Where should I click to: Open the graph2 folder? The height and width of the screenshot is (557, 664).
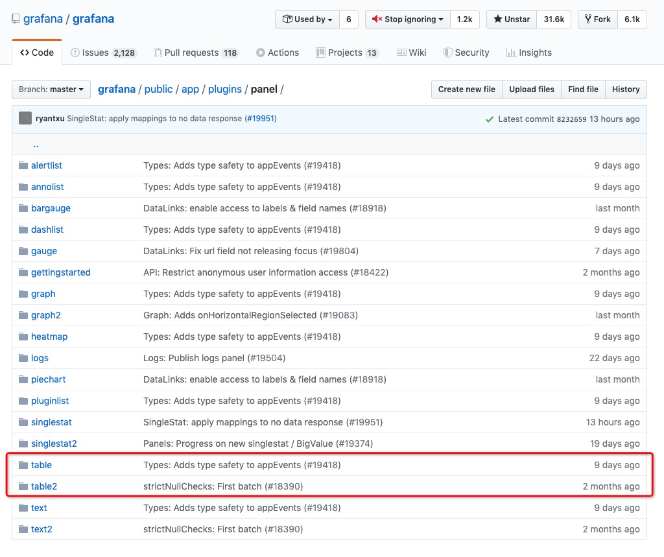tap(46, 315)
